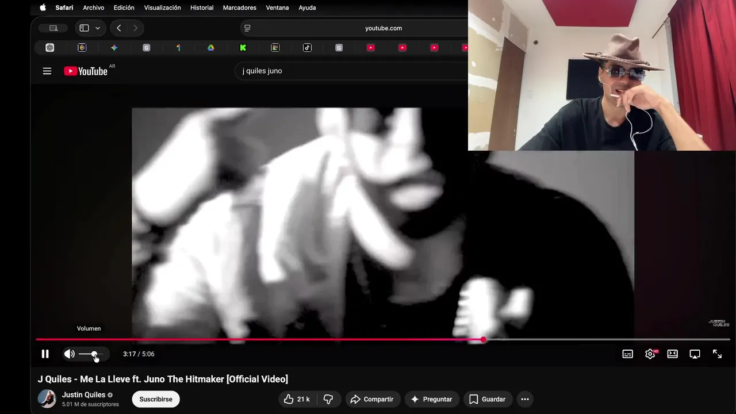Viewport: 736px width, 414px height.
Task: Switch to theater mode view
Action: (672, 354)
